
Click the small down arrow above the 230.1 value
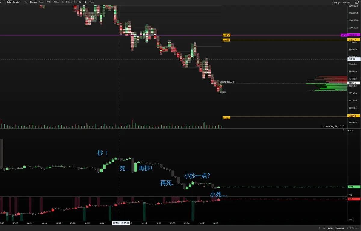tap(344, 130)
